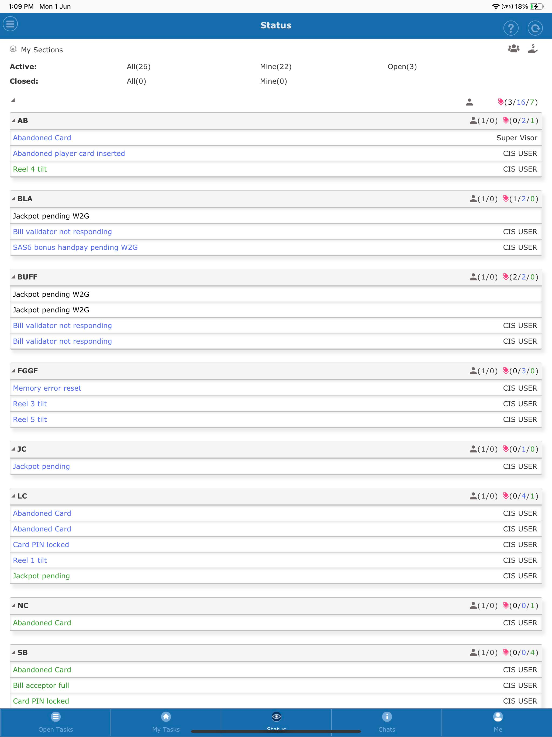Show closed tasks Mine(0)

pos(273,81)
